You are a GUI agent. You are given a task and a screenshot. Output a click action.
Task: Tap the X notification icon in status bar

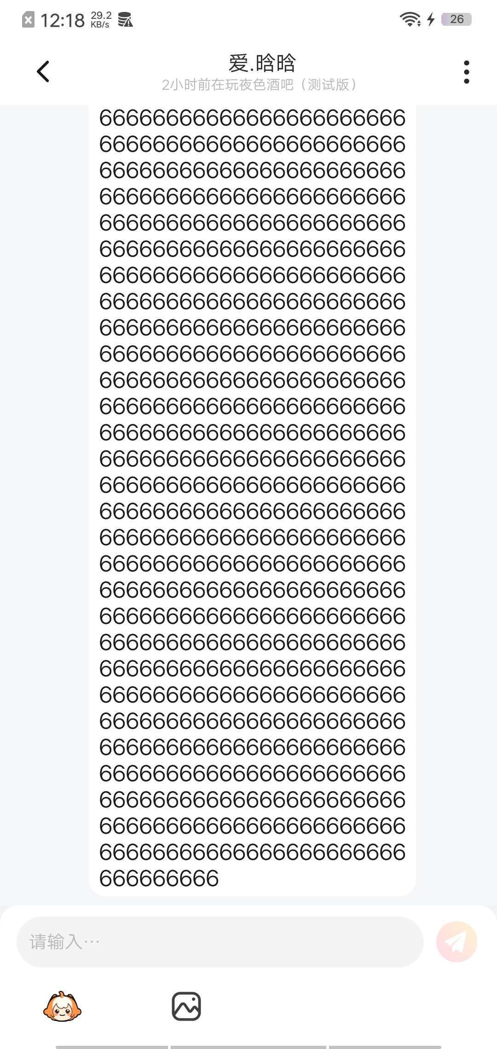coord(28,20)
